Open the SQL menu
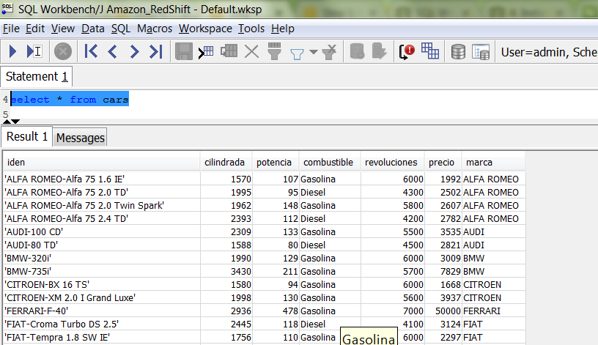 [121, 29]
